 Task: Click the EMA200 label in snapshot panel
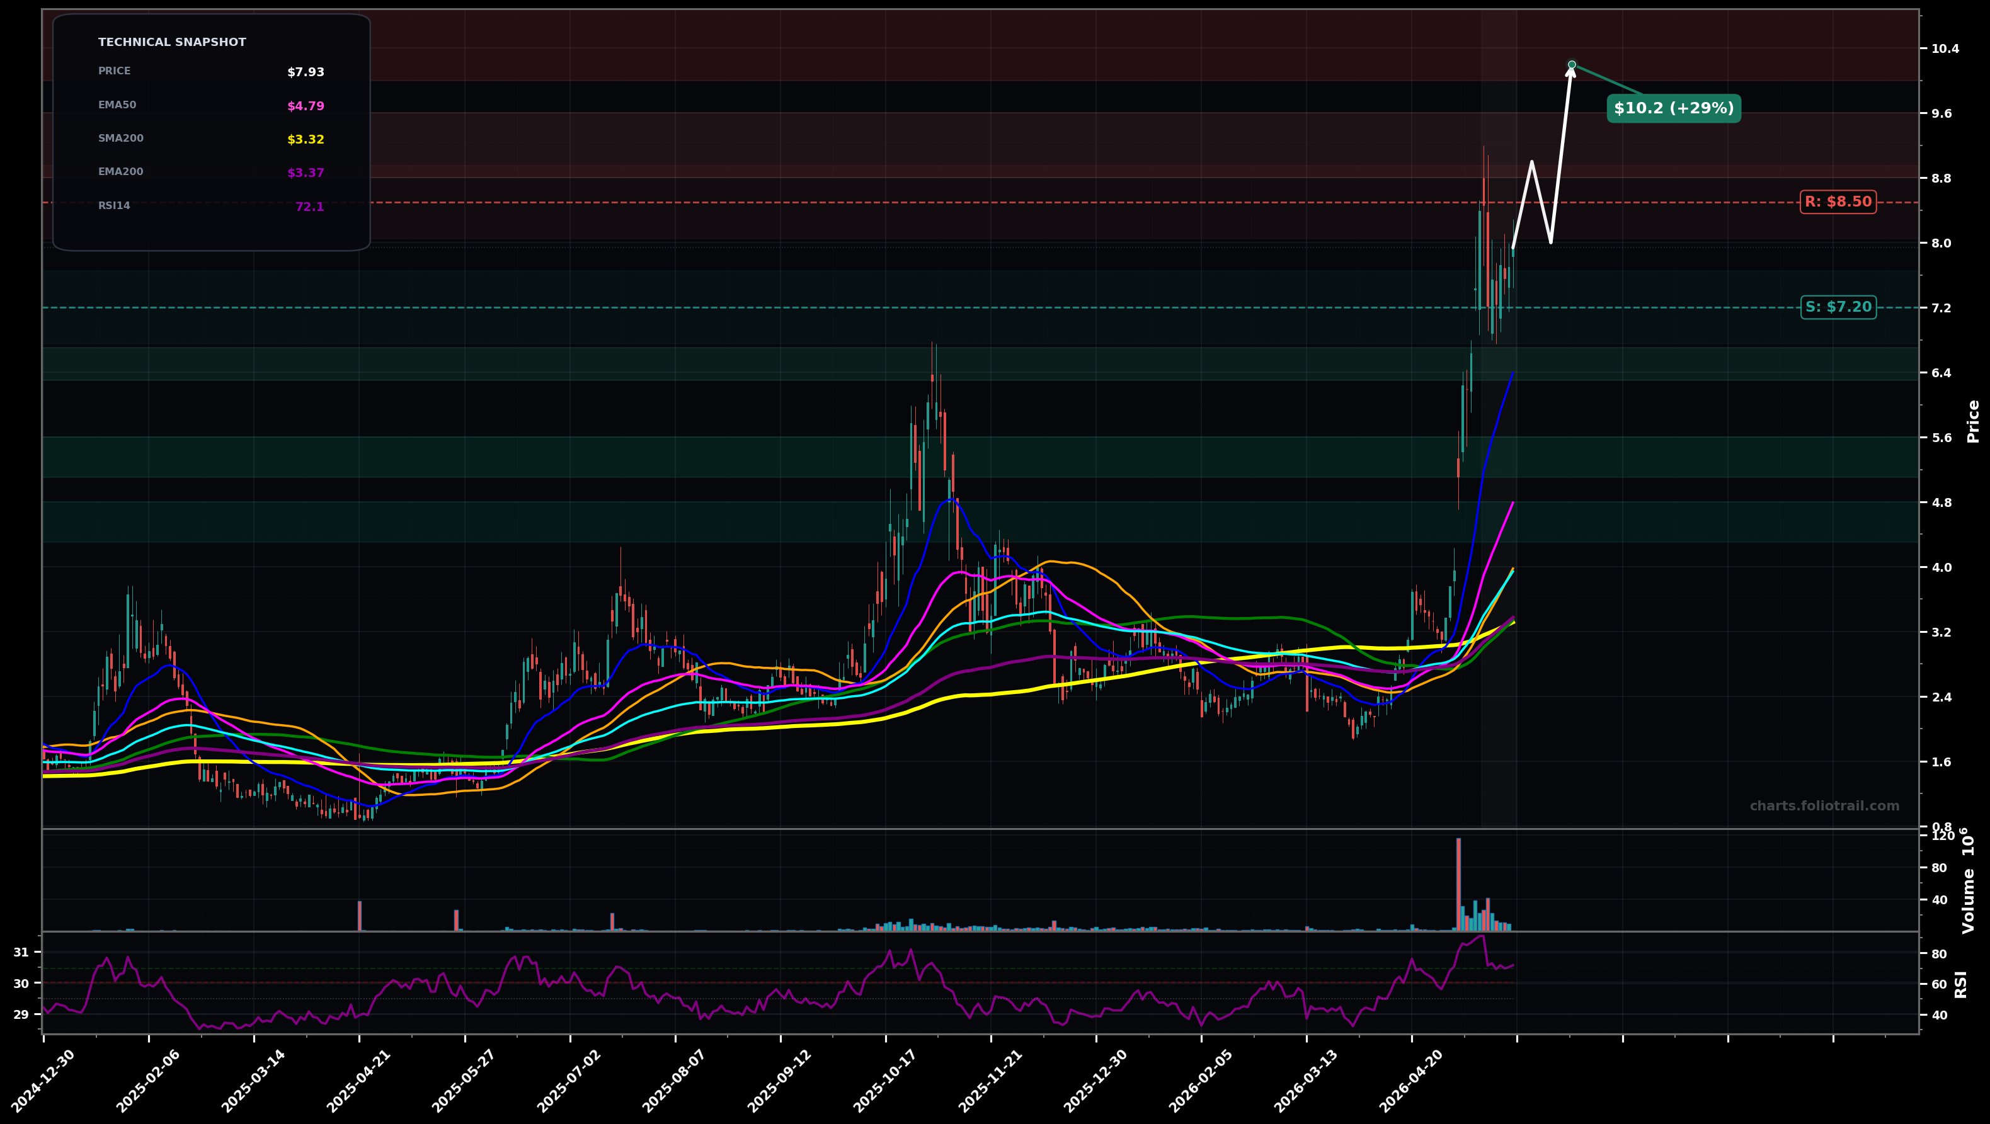(x=120, y=172)
